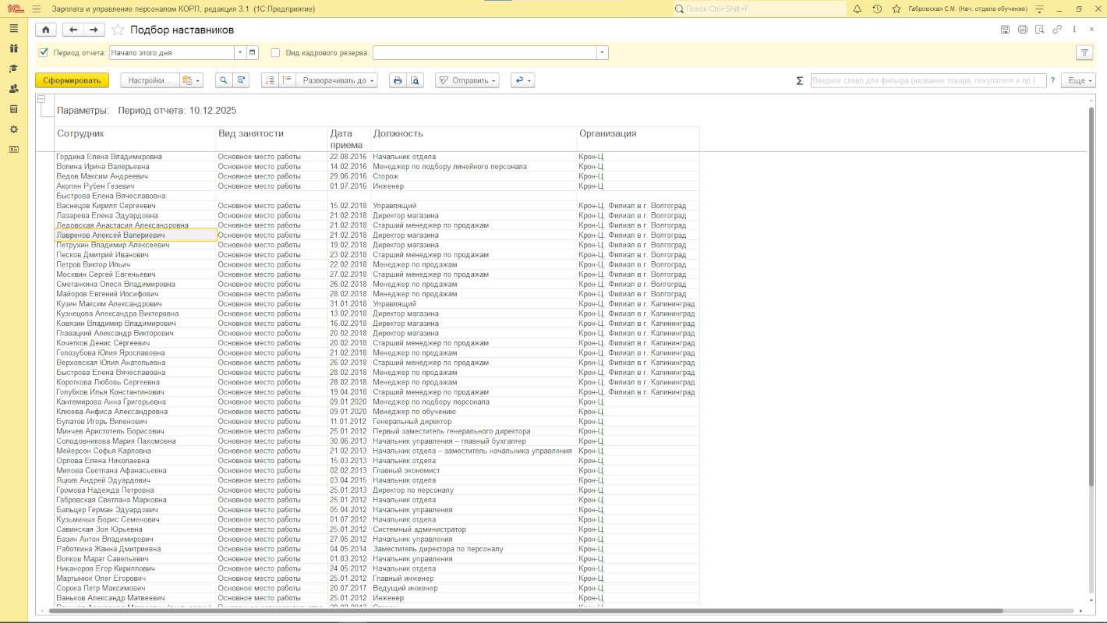Open the history clock icon
1107x623 pixels.
pyautogui.click(x=877, y=9)
